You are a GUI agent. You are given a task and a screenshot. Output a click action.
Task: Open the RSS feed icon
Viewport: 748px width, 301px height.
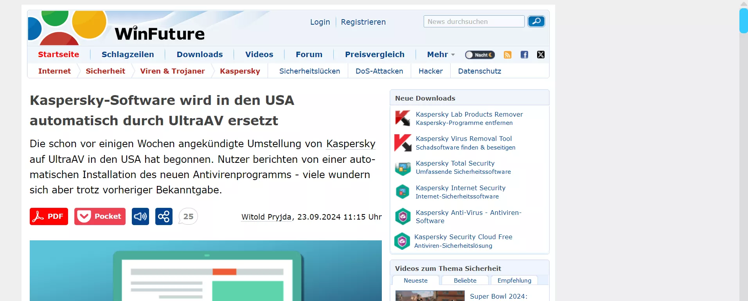coord(507,55)
